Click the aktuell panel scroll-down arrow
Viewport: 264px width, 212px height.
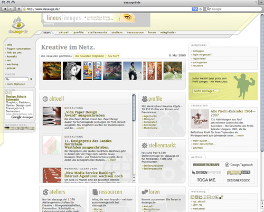tap(134, 181)
